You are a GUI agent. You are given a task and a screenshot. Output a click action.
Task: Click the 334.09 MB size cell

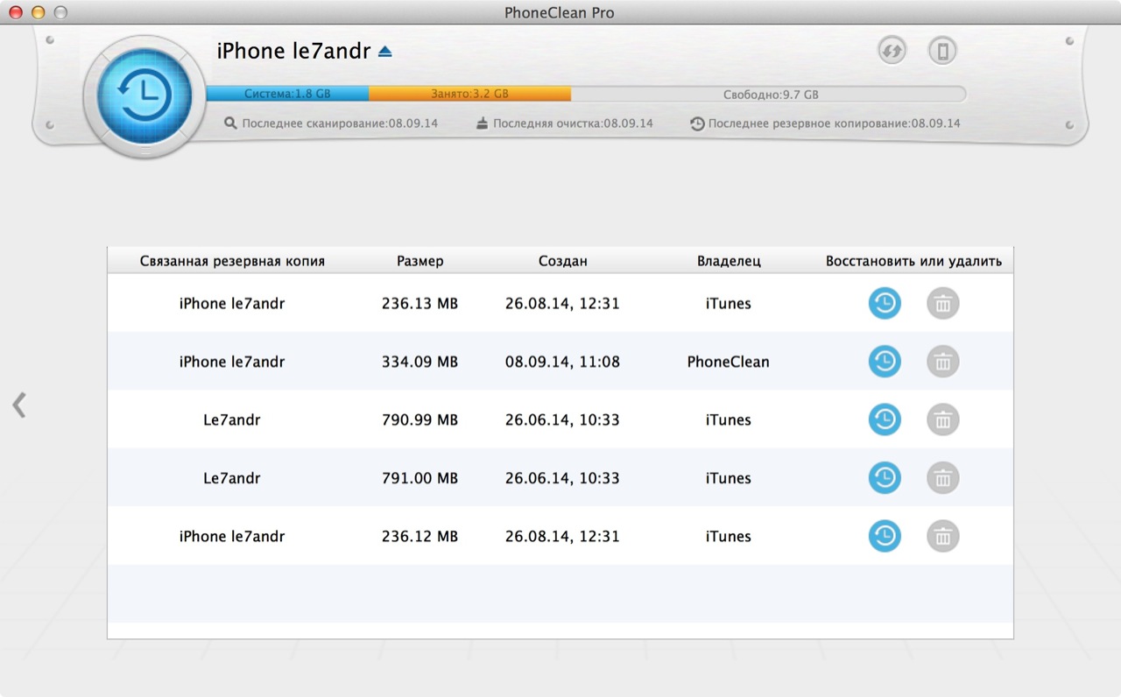tap(420, 362)
